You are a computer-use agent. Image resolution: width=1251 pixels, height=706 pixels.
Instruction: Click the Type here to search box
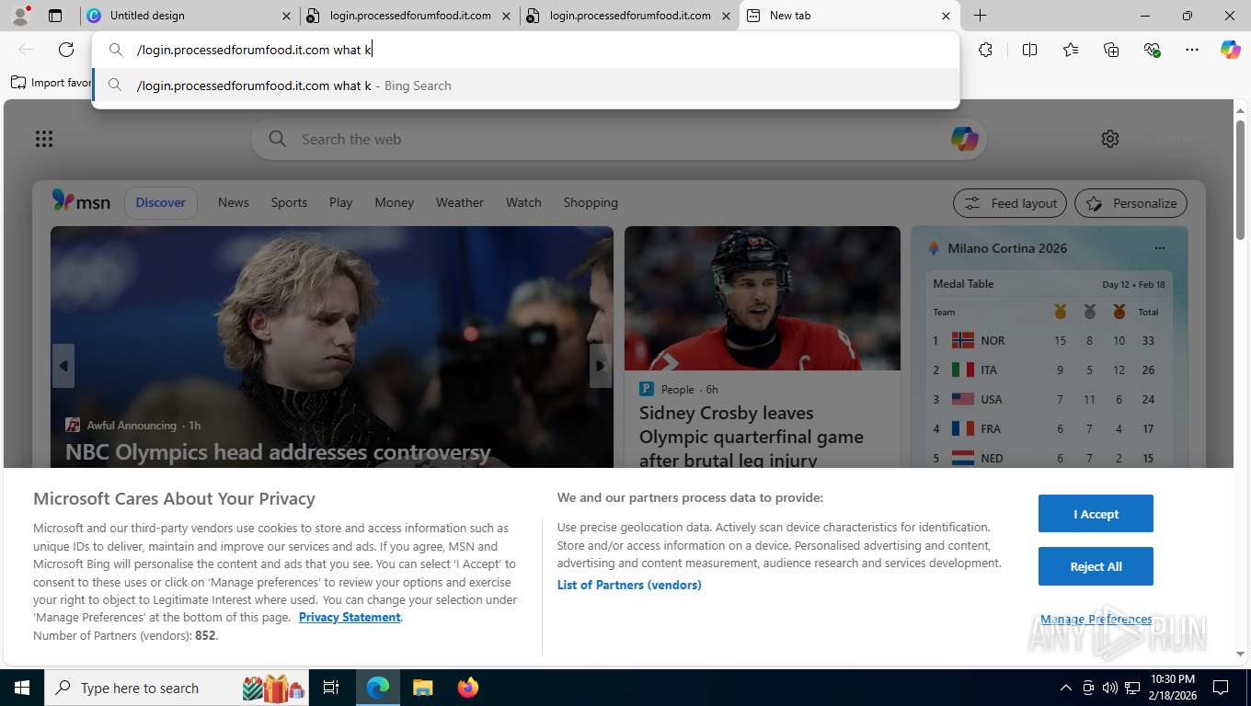178,688
